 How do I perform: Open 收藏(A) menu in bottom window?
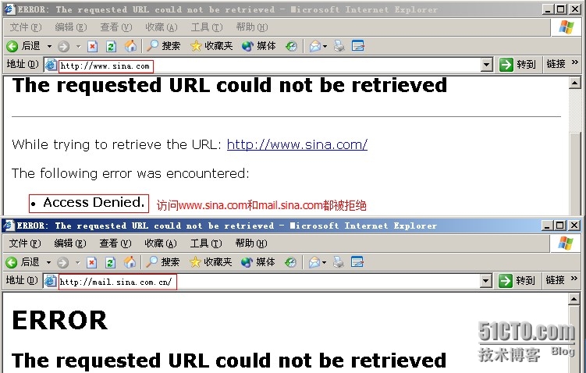tap(160, 243)
